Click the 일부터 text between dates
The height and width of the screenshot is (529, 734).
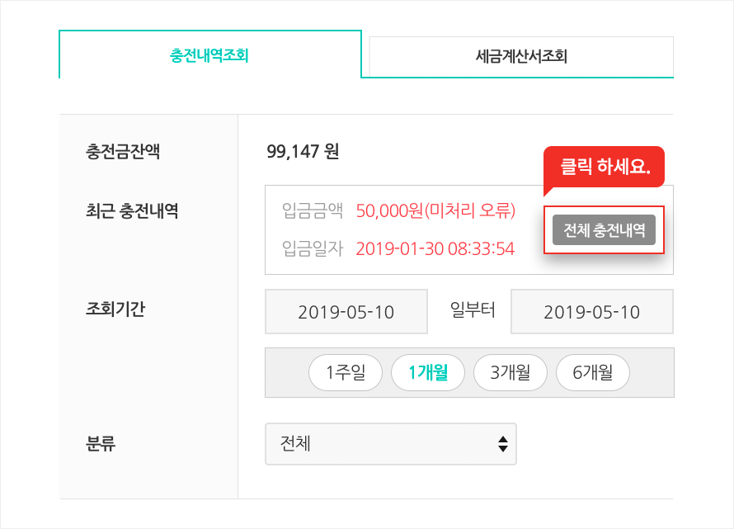pos(473,309)
